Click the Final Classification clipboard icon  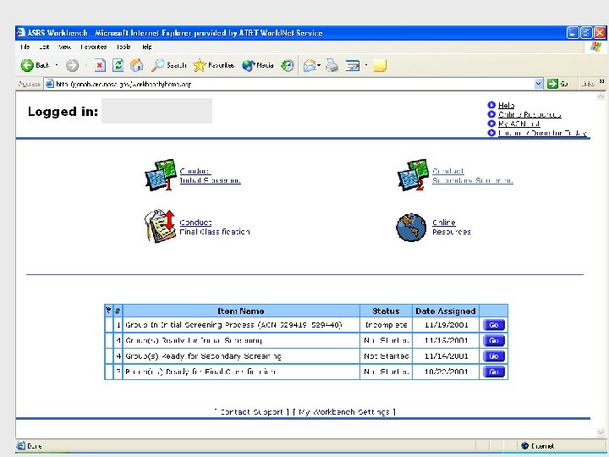(x=160, y=227)
